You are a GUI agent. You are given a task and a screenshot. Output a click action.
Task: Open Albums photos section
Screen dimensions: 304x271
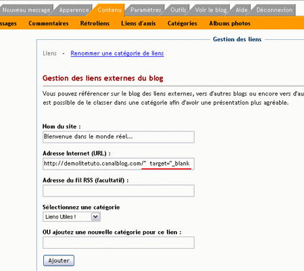[230, 24]
